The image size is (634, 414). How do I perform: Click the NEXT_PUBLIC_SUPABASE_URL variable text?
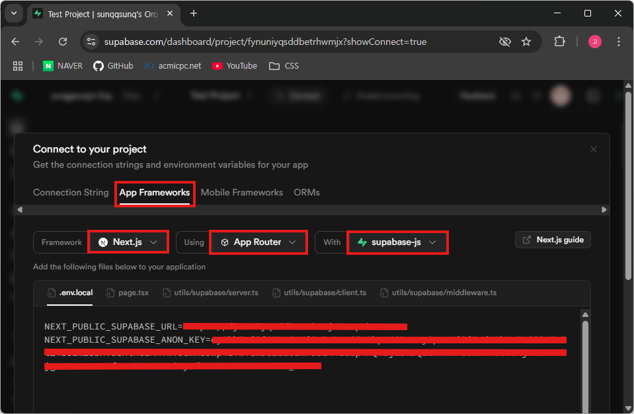(111, 327)
